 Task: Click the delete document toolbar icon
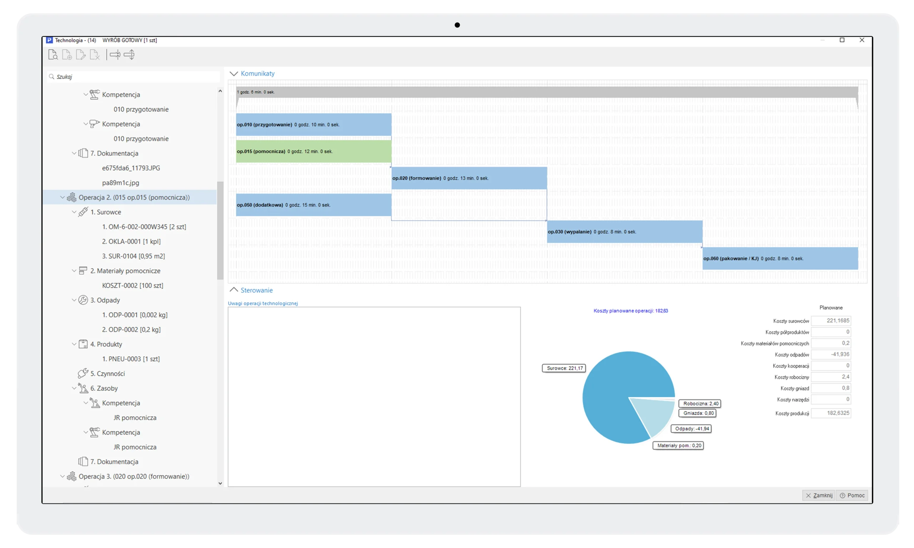point(95,55)
